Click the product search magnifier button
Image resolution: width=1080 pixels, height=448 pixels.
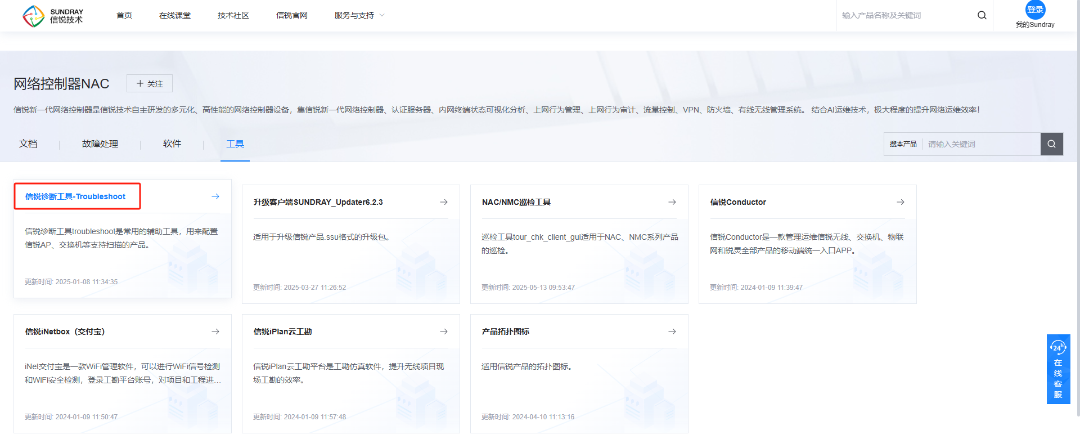[1051, 144]
